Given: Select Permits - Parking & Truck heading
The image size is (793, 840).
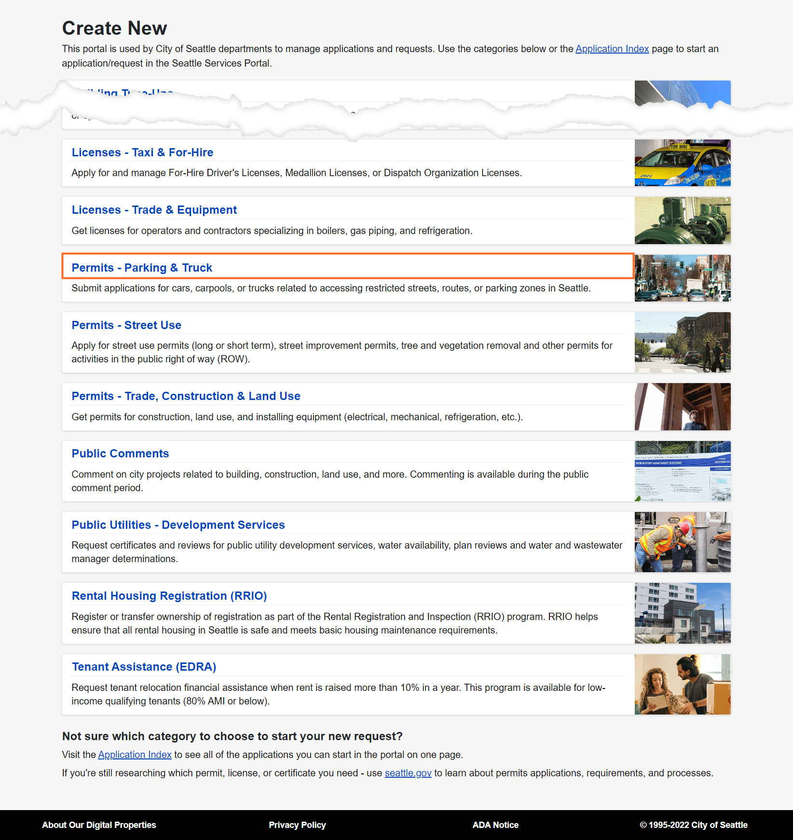Looking at the screenshot, I should [x=142, y=268].
